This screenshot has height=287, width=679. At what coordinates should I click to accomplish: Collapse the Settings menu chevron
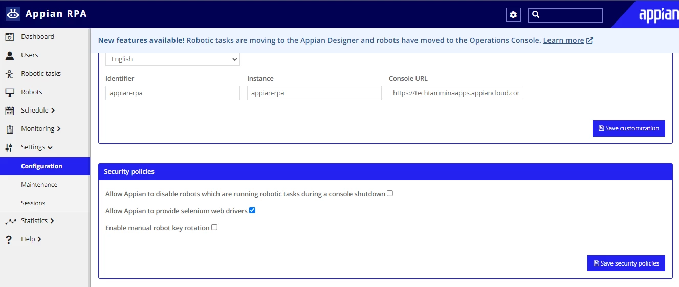(50, 147)
